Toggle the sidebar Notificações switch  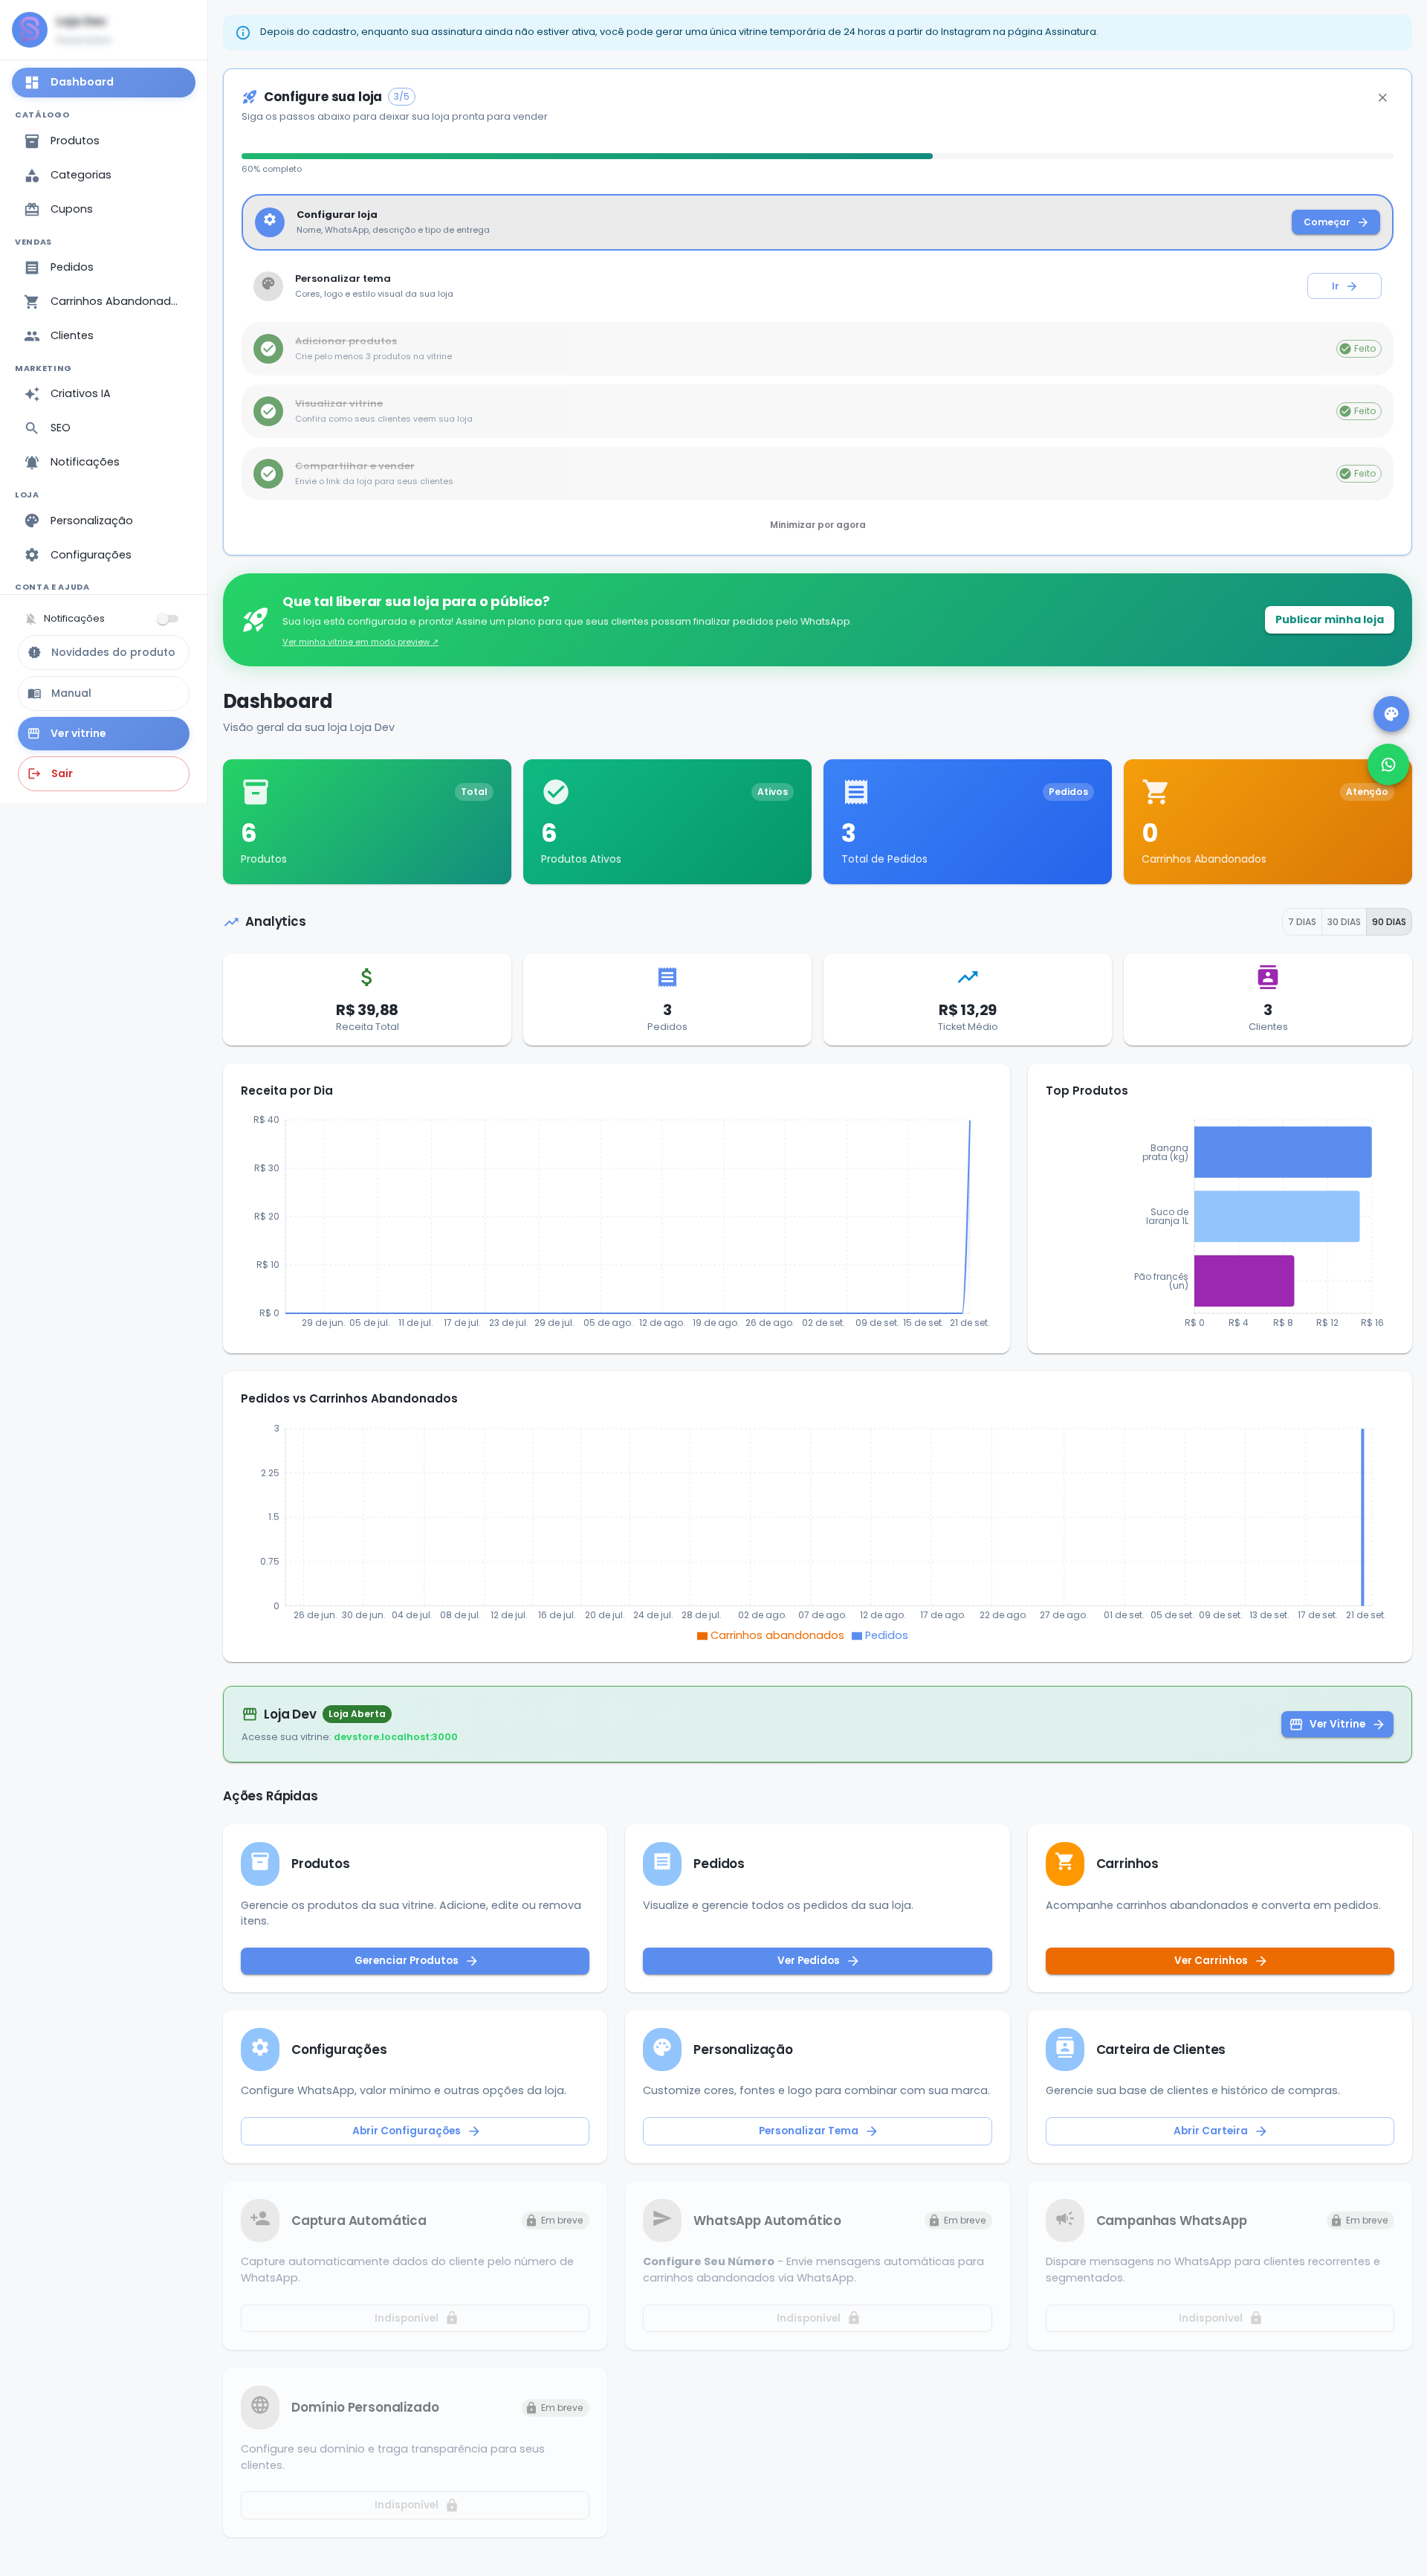[168, 619]
